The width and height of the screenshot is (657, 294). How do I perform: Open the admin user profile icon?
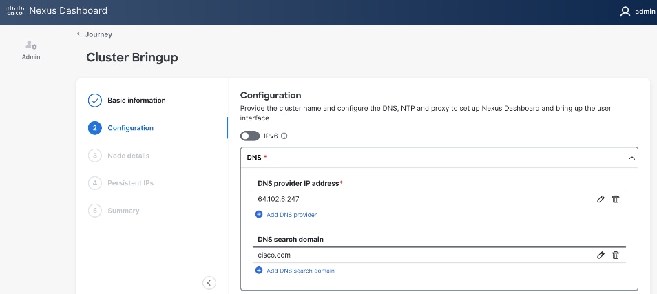(x=625, y=11)
